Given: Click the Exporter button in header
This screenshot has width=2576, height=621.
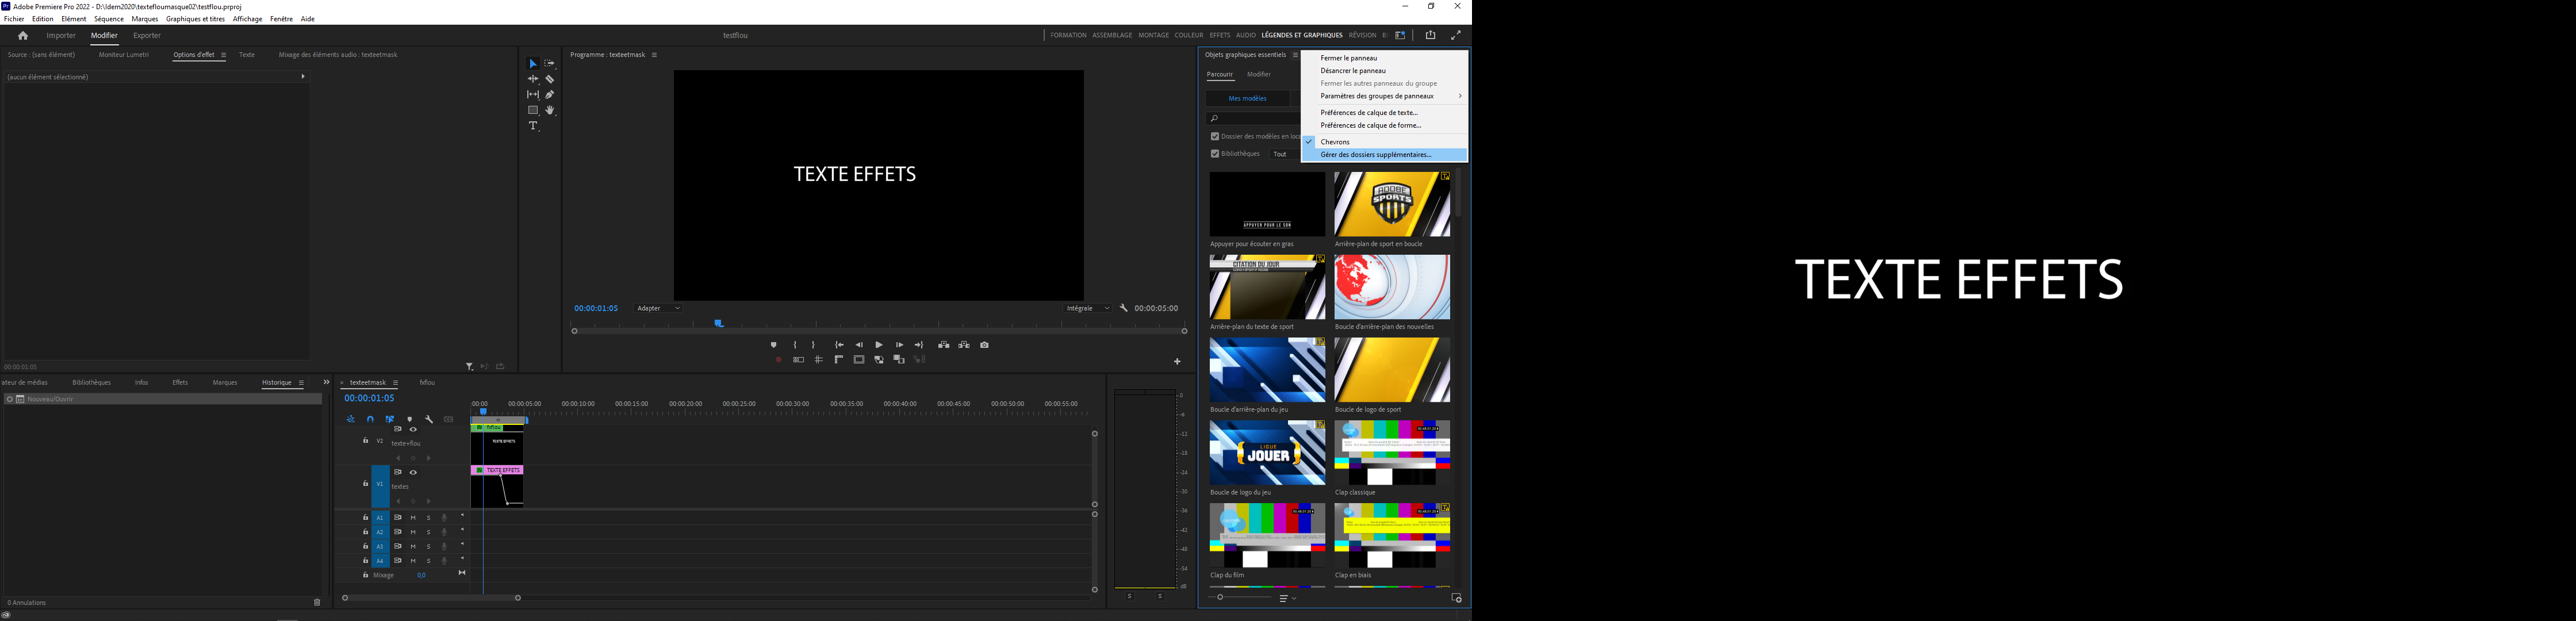Looking at the screenshot, I should pyautogui.click(x=147, y=36).
